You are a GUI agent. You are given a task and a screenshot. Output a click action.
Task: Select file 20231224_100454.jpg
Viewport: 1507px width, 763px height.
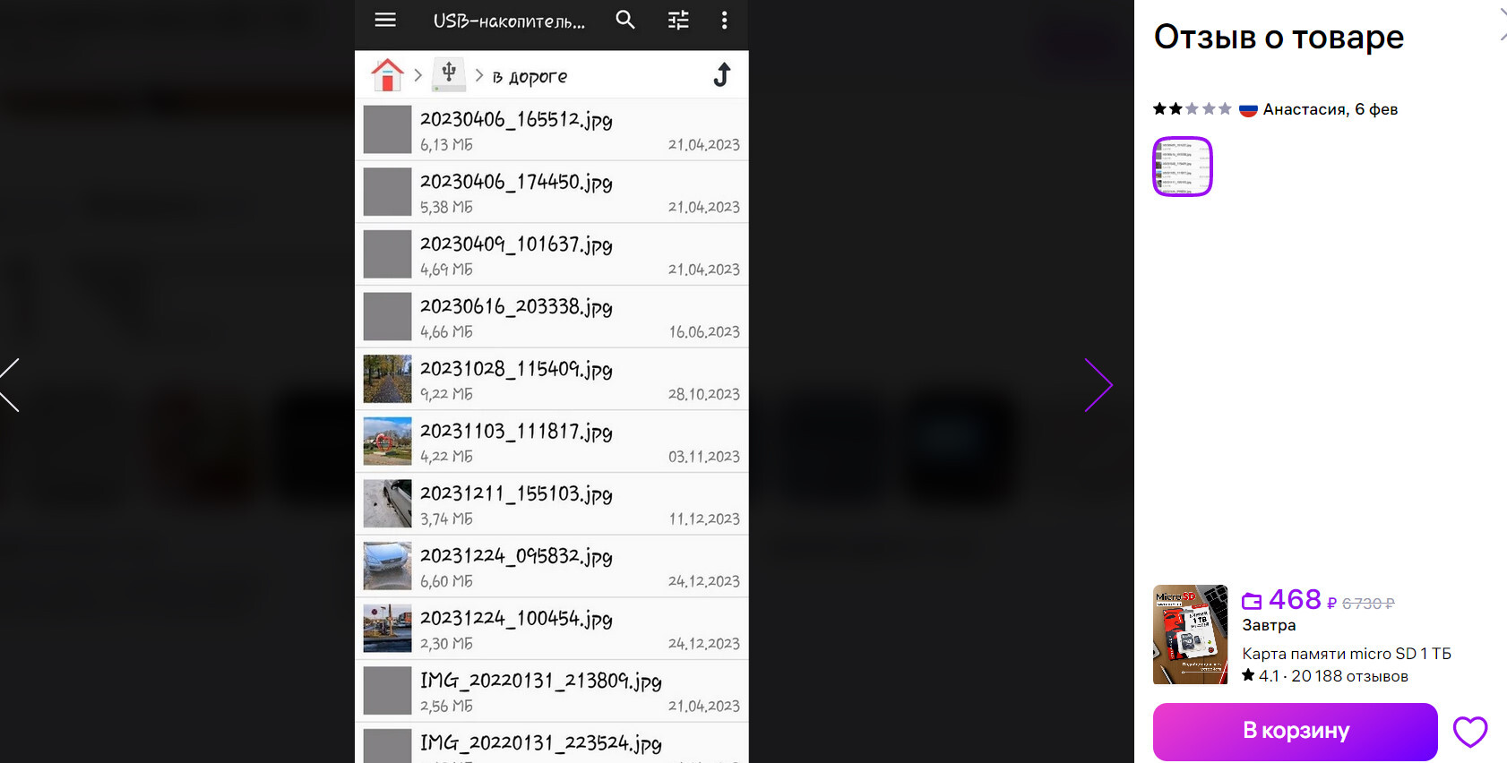click(x=552, y=629)
